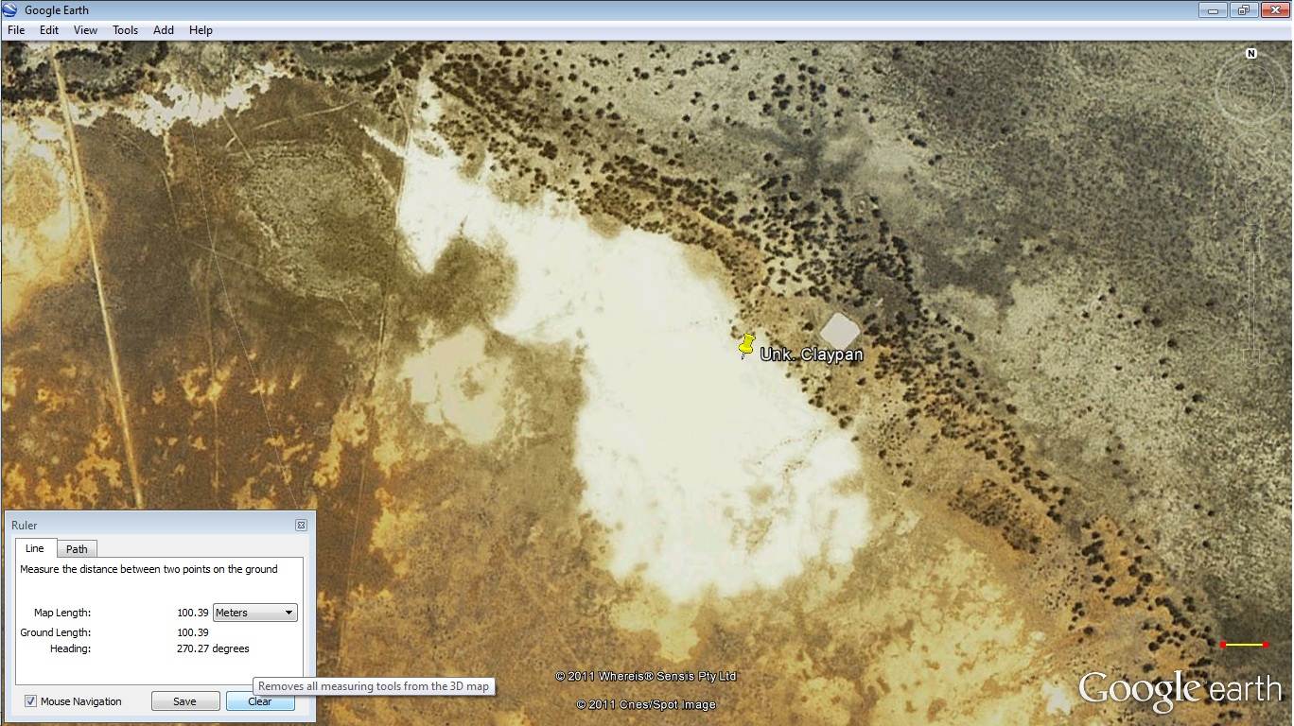
Task: Close the Ruler dialog
Action: click(x=301, y=525)
